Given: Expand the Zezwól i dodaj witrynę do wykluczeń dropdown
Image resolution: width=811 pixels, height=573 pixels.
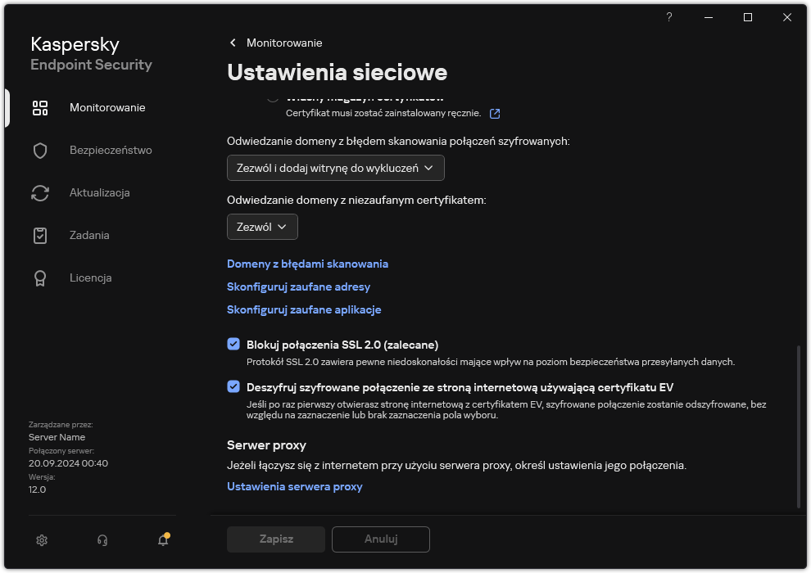Looking at the screenshot, I should (x=336, y=168).
